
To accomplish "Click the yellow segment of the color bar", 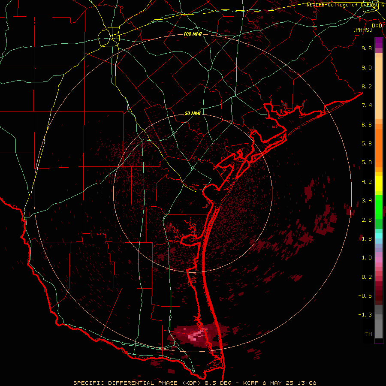I will pos(379,184).
